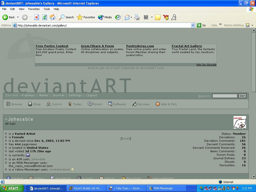Open the Search toolbar button
Viewport: 256px width, 192px height.
(x=66, y=17)
